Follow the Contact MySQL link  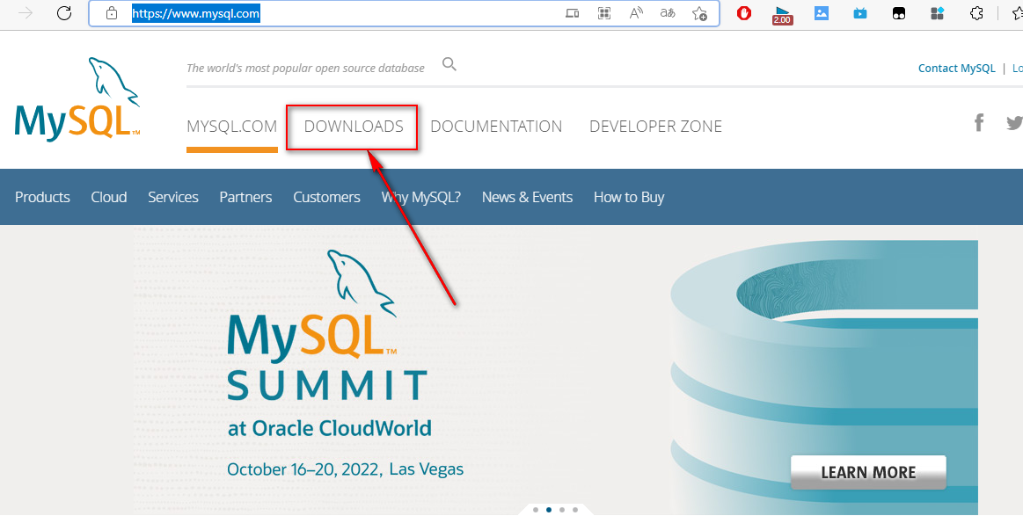point(956,68)
